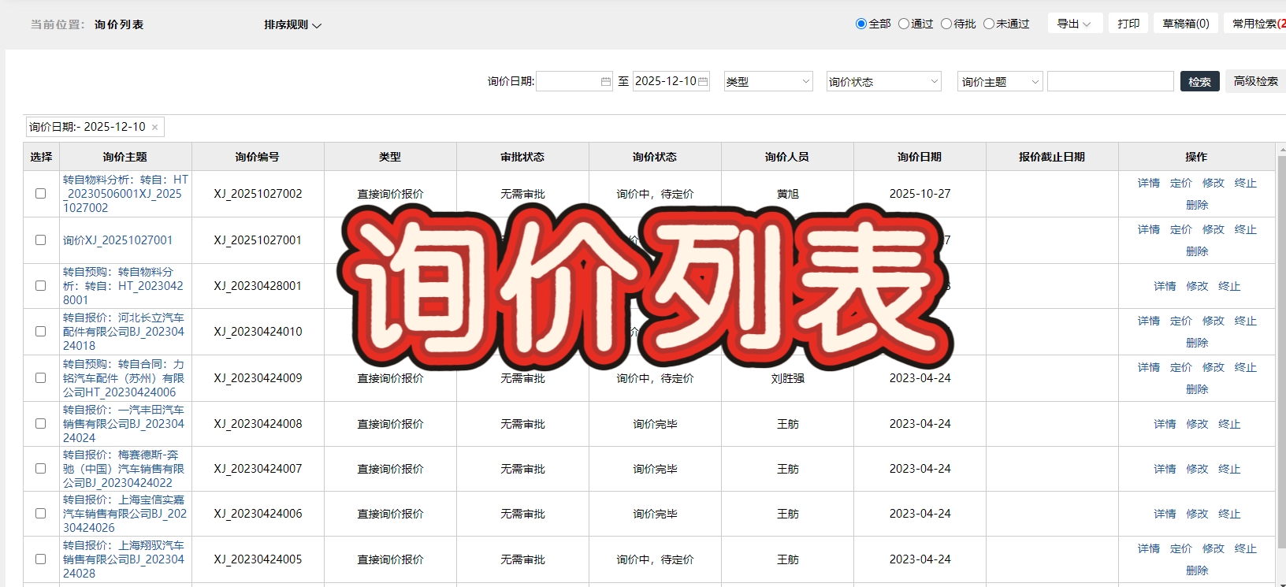The width and height of the screenshot is (1286, 587).
Task: View 详情 for row XJ_20251027002
Action: [x=1149, y=183]
